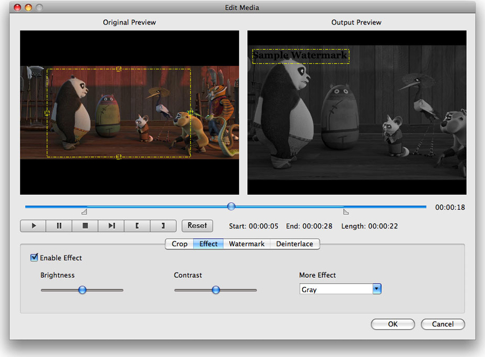Click the crop box left center handle
The image size is (485, 357).
(x=47, y=113)
